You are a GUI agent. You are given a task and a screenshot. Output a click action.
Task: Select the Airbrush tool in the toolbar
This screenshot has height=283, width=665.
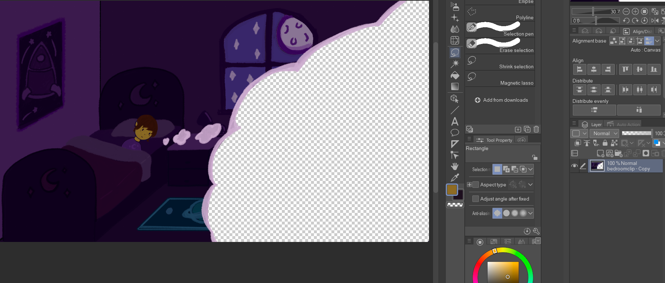pos(455,6)
